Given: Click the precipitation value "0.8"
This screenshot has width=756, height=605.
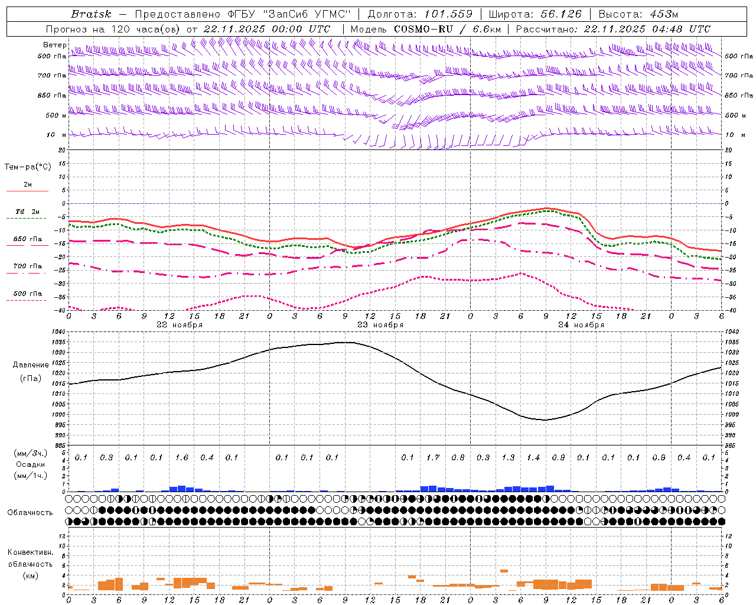Looking at the screenshot, I should tap(458, 458).
